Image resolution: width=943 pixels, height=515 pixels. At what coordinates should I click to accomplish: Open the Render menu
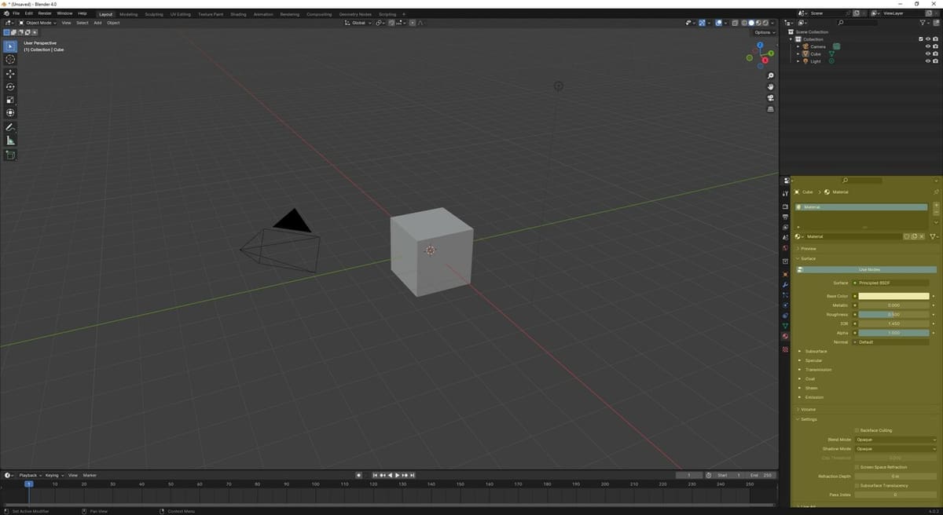click(45, 13)
